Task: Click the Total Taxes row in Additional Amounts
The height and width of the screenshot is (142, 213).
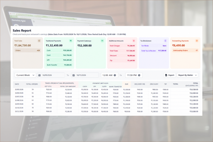Action: [x=122, y=51]
